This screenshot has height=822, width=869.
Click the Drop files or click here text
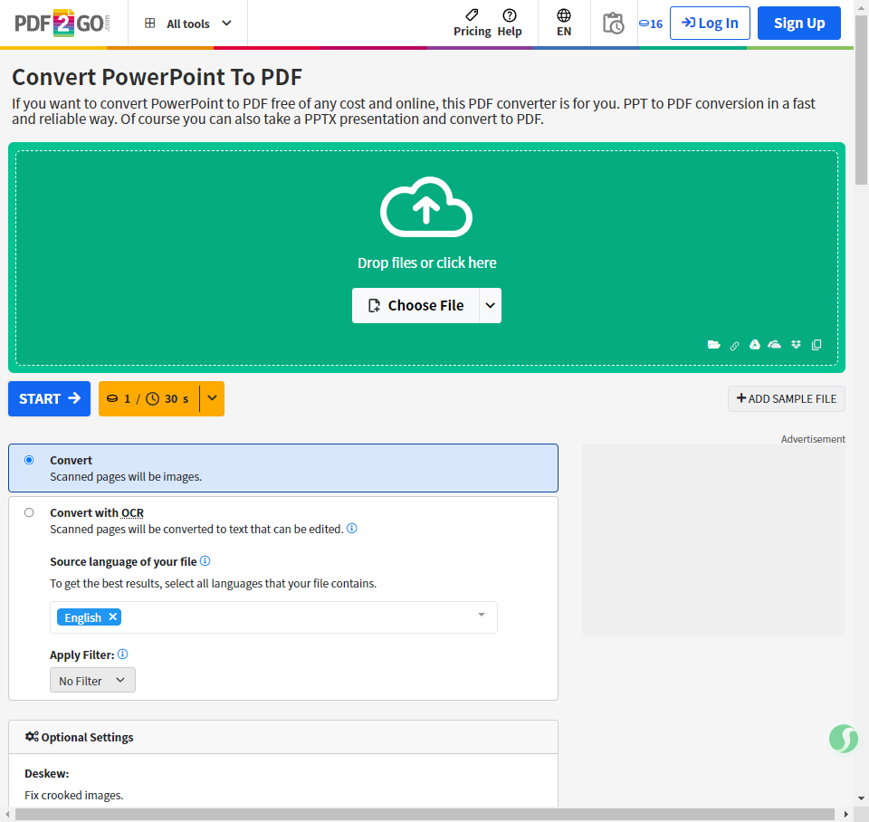pyautogui.click(x=426, y=263)
